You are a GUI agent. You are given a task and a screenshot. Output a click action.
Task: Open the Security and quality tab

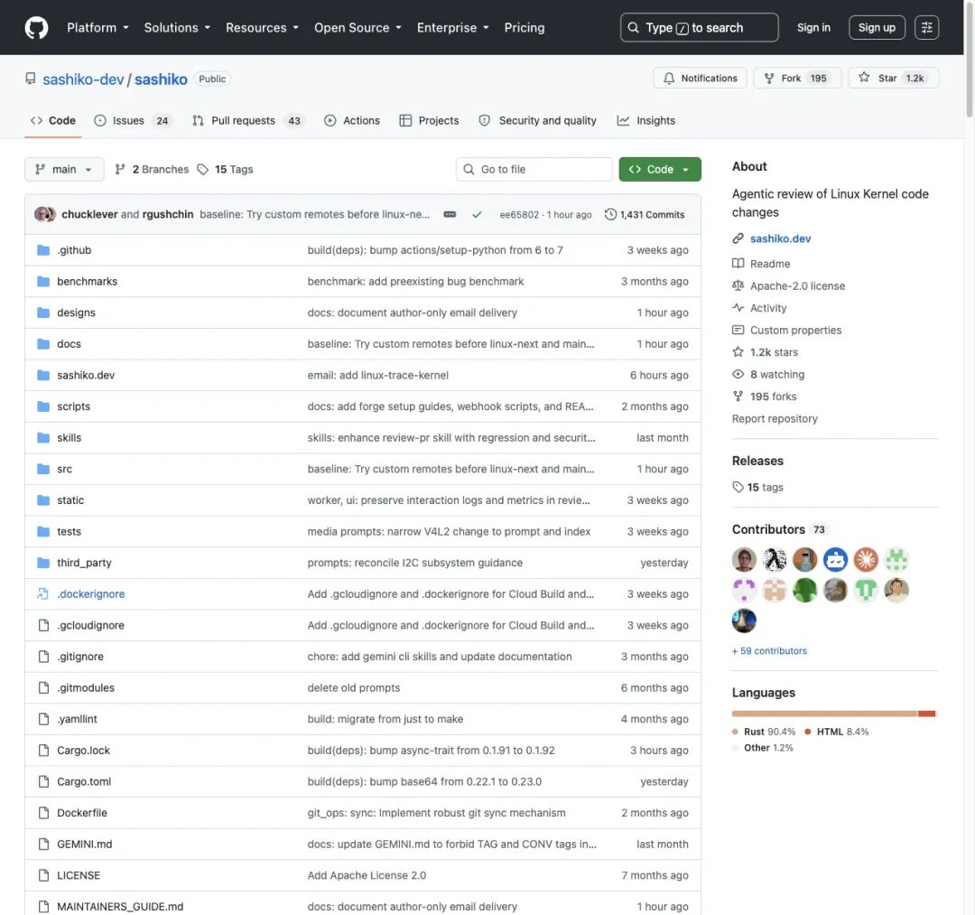[537, 121]
